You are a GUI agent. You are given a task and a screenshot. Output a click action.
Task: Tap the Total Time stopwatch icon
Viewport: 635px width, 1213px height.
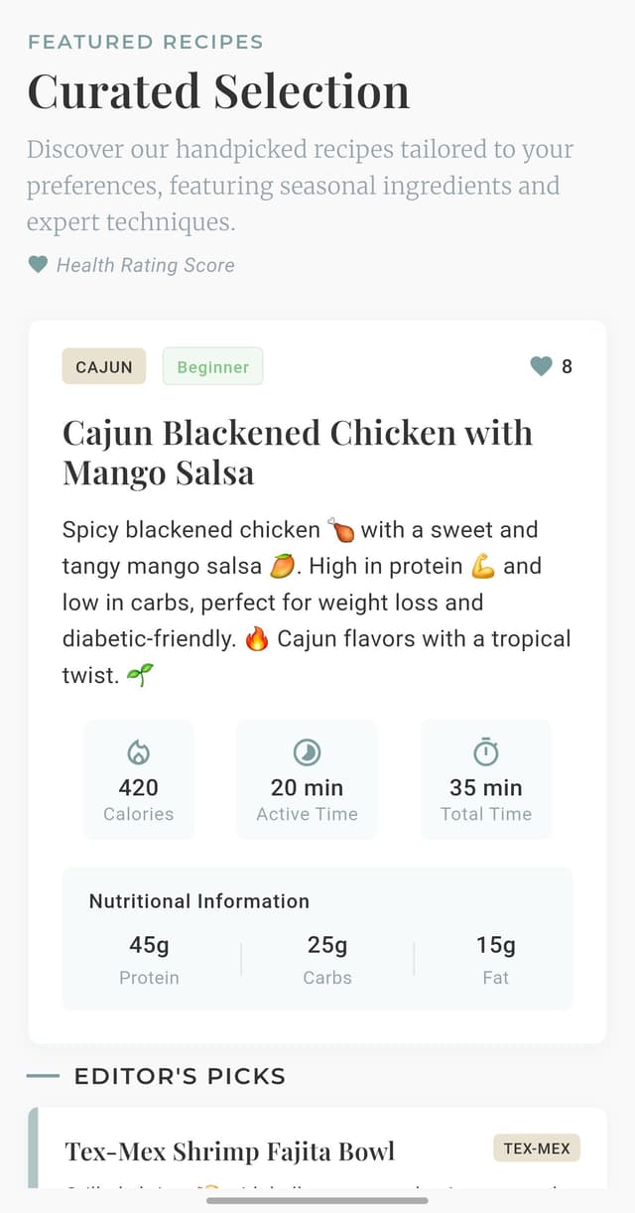[x=485, y=751]
